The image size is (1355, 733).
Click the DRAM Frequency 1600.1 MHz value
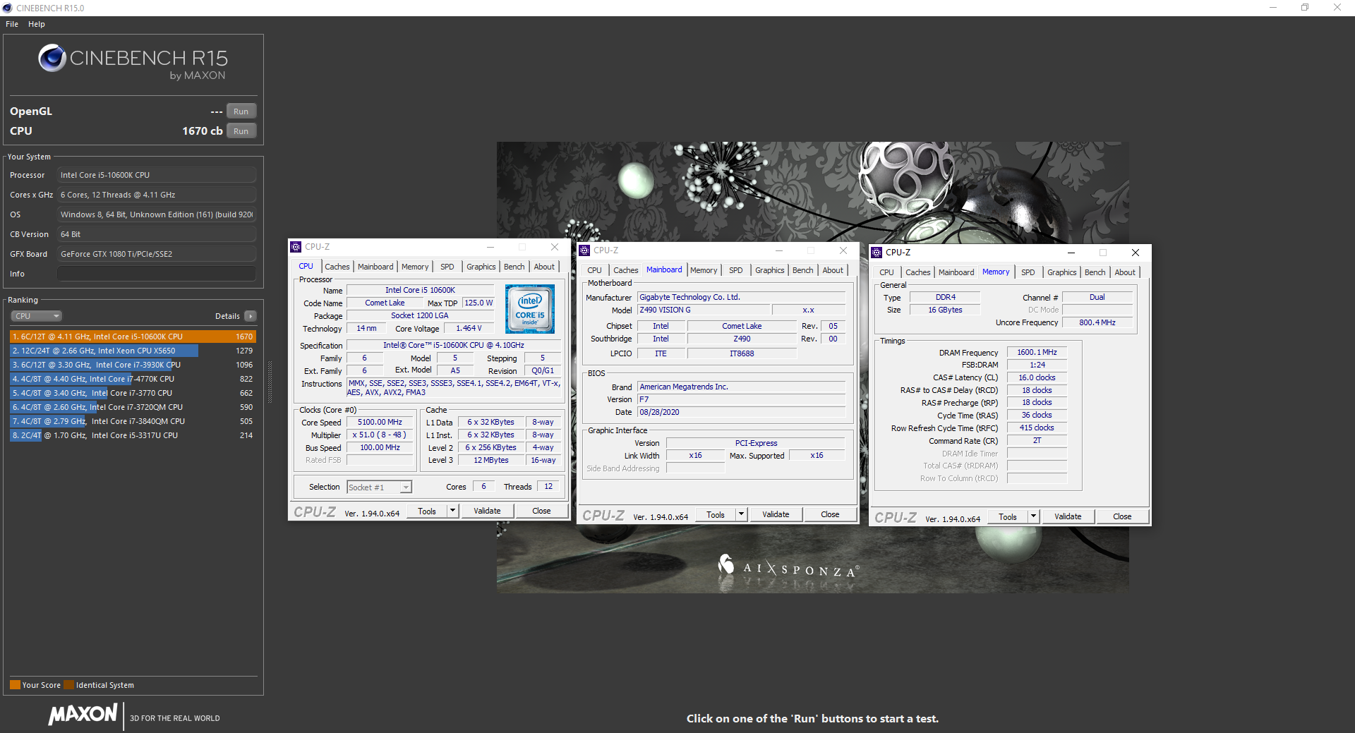tap(1037, 352)
